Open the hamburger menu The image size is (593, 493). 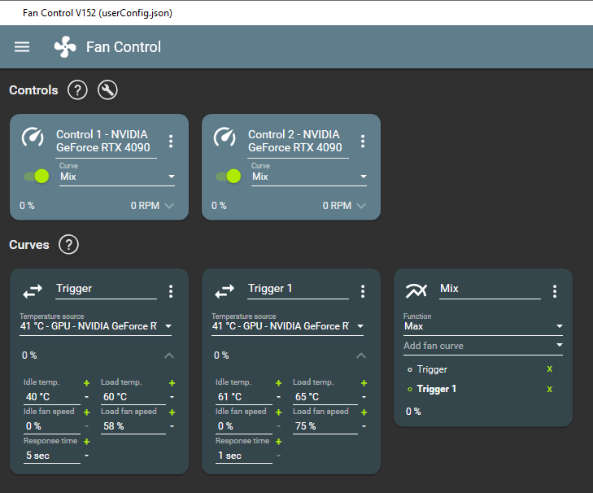coord(22,47)
